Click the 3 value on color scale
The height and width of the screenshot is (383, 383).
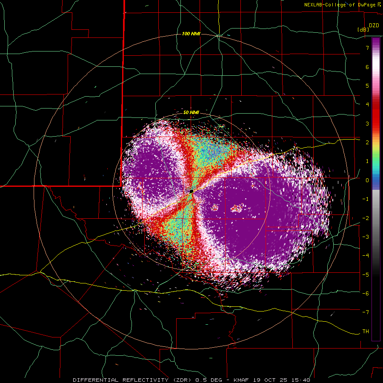367,123
